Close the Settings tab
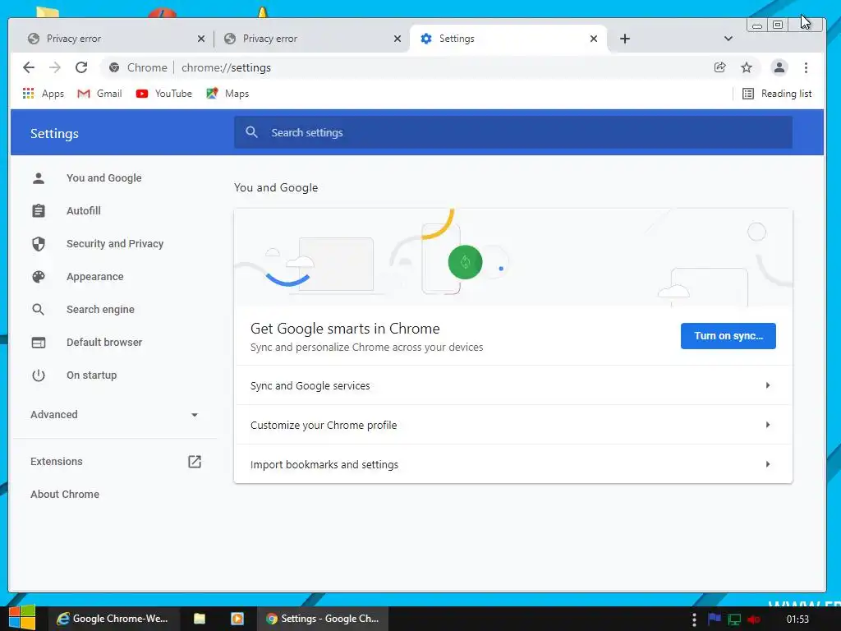The width and height of the screenshot is (841, 631). [593, 39]
